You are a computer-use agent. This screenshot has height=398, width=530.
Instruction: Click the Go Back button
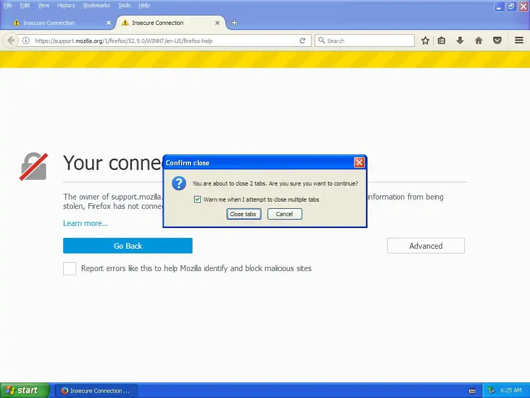pyautogui.click(x=128, y=246)
